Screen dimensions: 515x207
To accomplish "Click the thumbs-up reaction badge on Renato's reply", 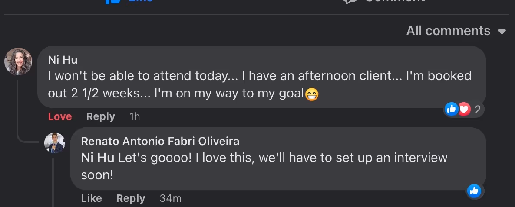I will coord(474,191).
